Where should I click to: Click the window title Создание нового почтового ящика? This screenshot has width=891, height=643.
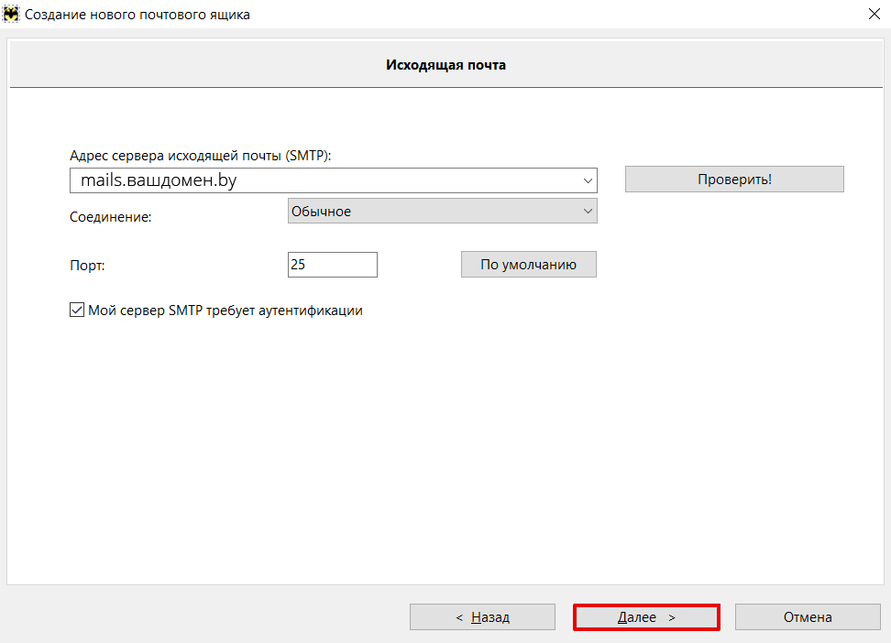point(137,15)
